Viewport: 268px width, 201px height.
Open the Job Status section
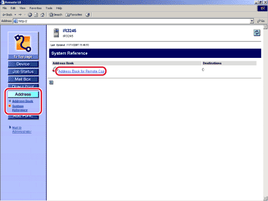23,72
